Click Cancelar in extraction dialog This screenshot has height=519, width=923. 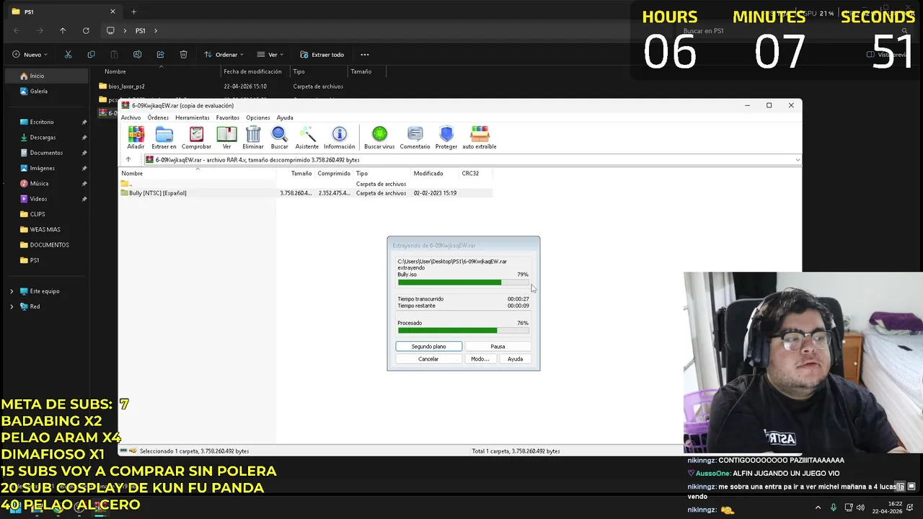tap(428, 359)
